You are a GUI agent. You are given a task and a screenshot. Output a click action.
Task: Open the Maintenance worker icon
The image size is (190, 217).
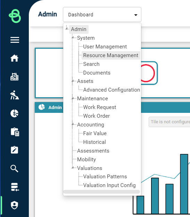(15, 95)
